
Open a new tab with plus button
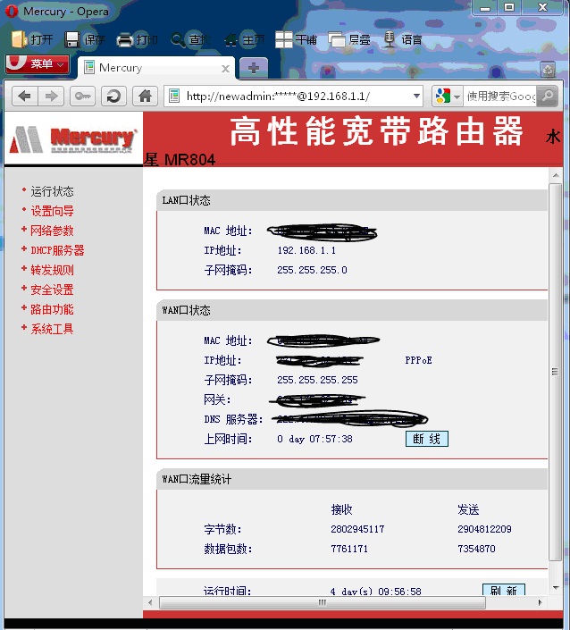tap(254, 68)
